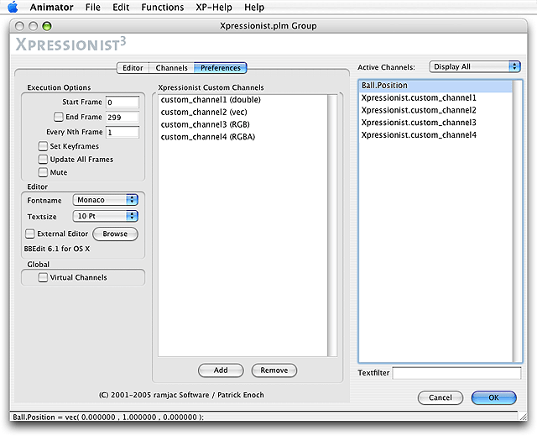Open the Apple menu
537x436 pixels.
coord(13,7)
